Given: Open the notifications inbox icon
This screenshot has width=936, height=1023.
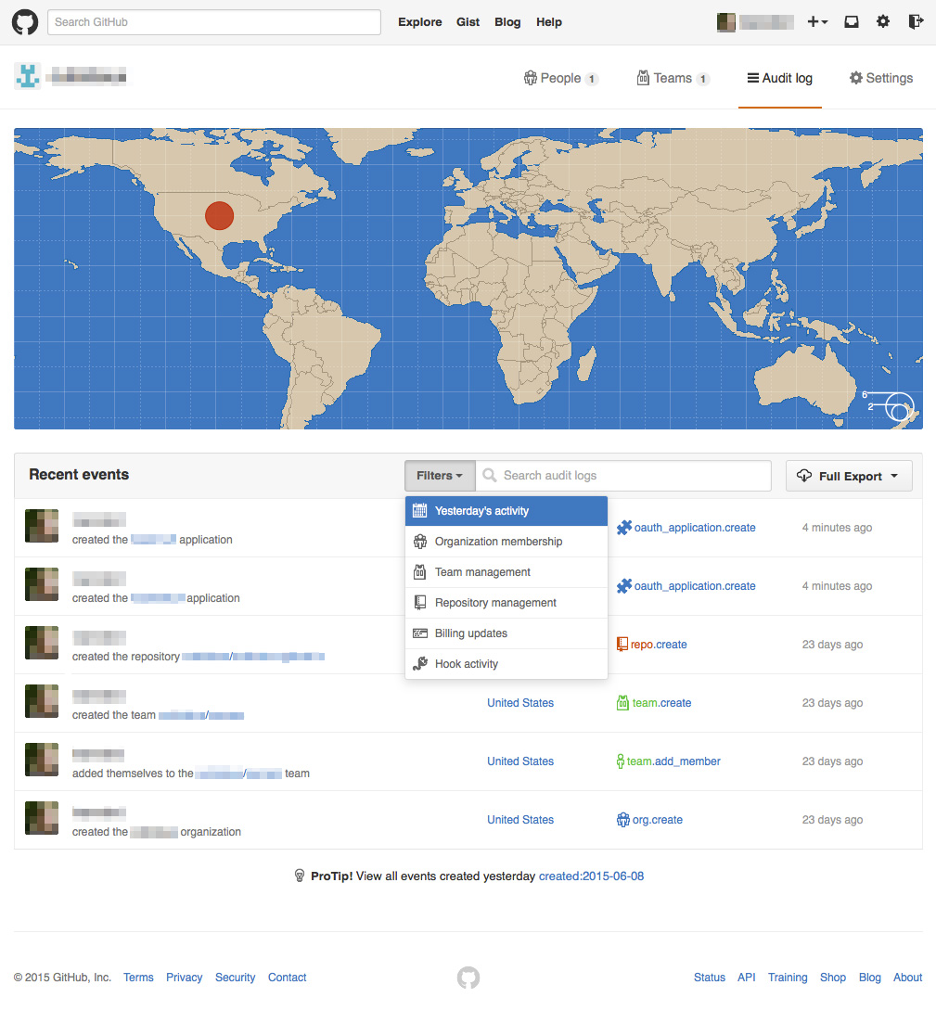Looking at the screenshot, I should (x=851, y=22).
